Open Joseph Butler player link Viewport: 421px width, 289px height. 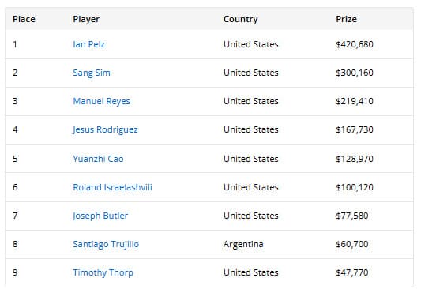point(100,216)
